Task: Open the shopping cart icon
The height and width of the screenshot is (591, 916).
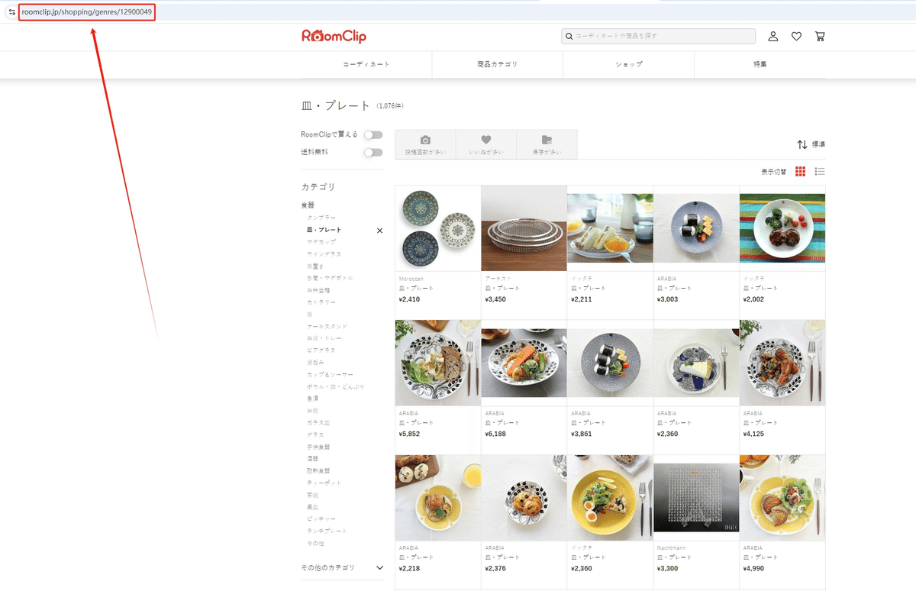Action: (x=820, y=36)
